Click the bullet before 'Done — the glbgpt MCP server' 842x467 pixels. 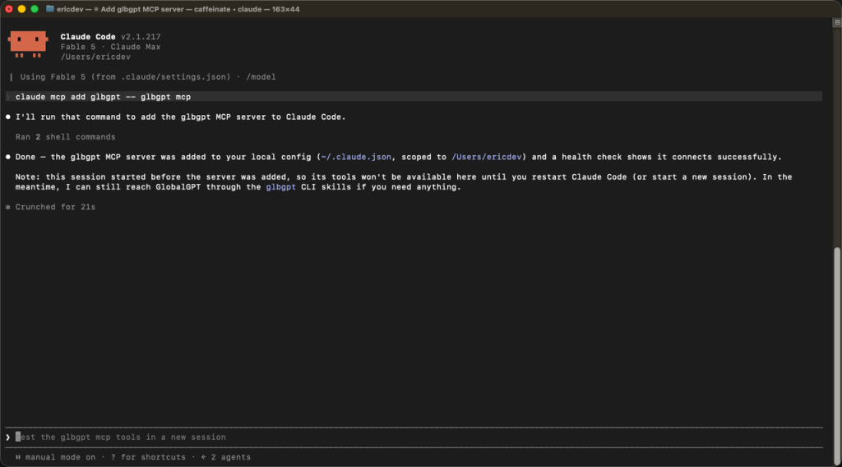tap(8, 157)
